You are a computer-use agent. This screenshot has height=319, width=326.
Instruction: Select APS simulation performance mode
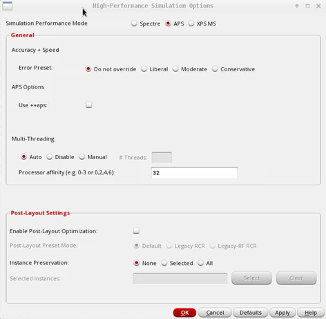click(x=168, y=24)
